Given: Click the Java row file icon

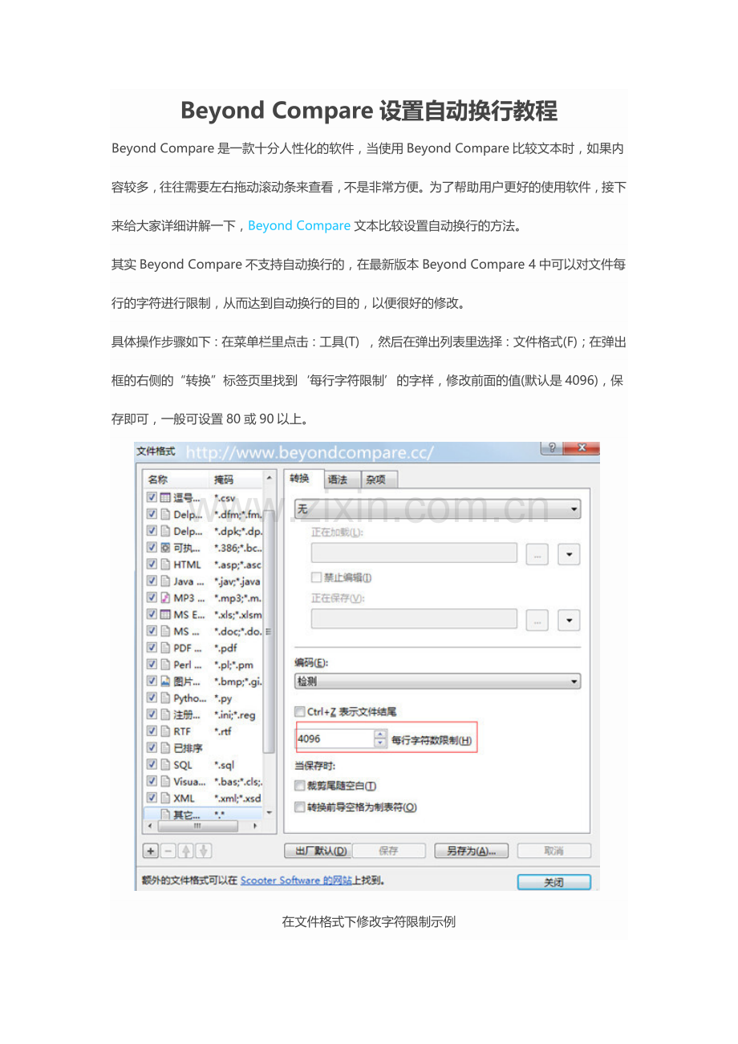Looking at the screenshot, I should point(165,581).
